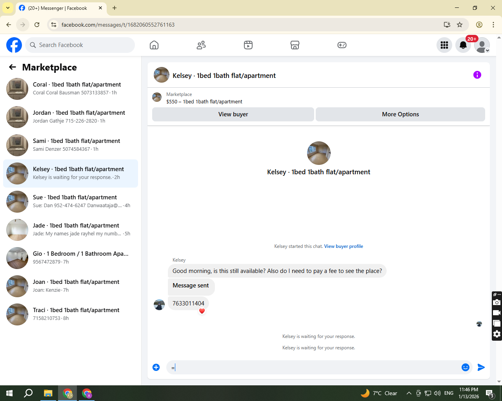This screenshot has width=502, height=401.
Task: Click the View buyer button
Action: (x=233, y=114)
